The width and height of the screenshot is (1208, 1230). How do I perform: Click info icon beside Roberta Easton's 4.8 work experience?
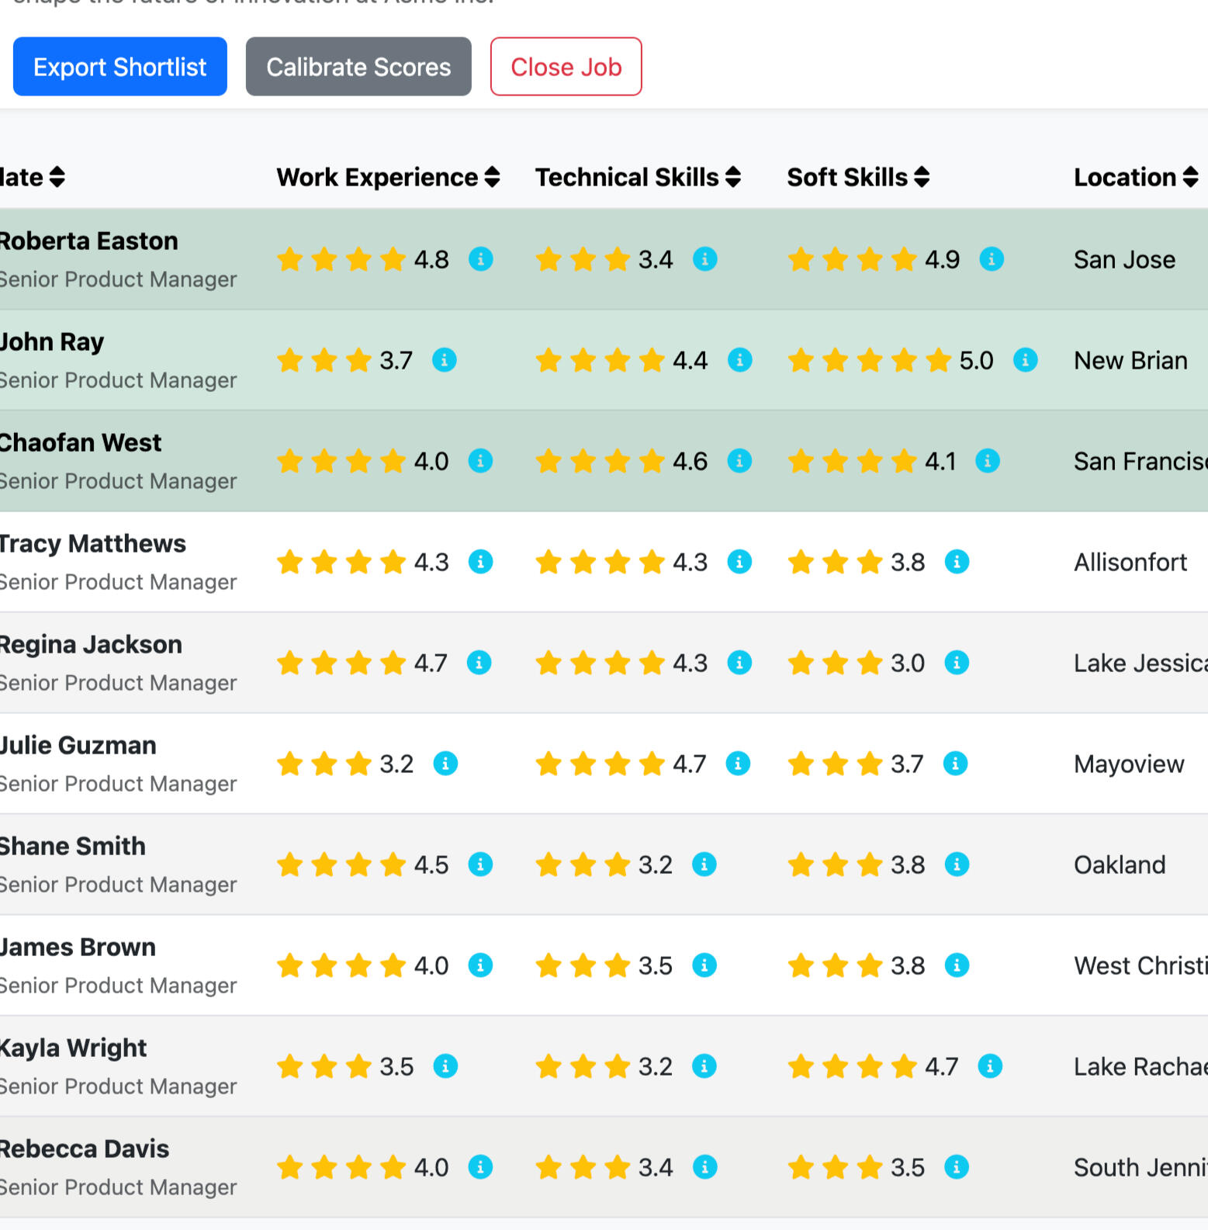point(480,259)
